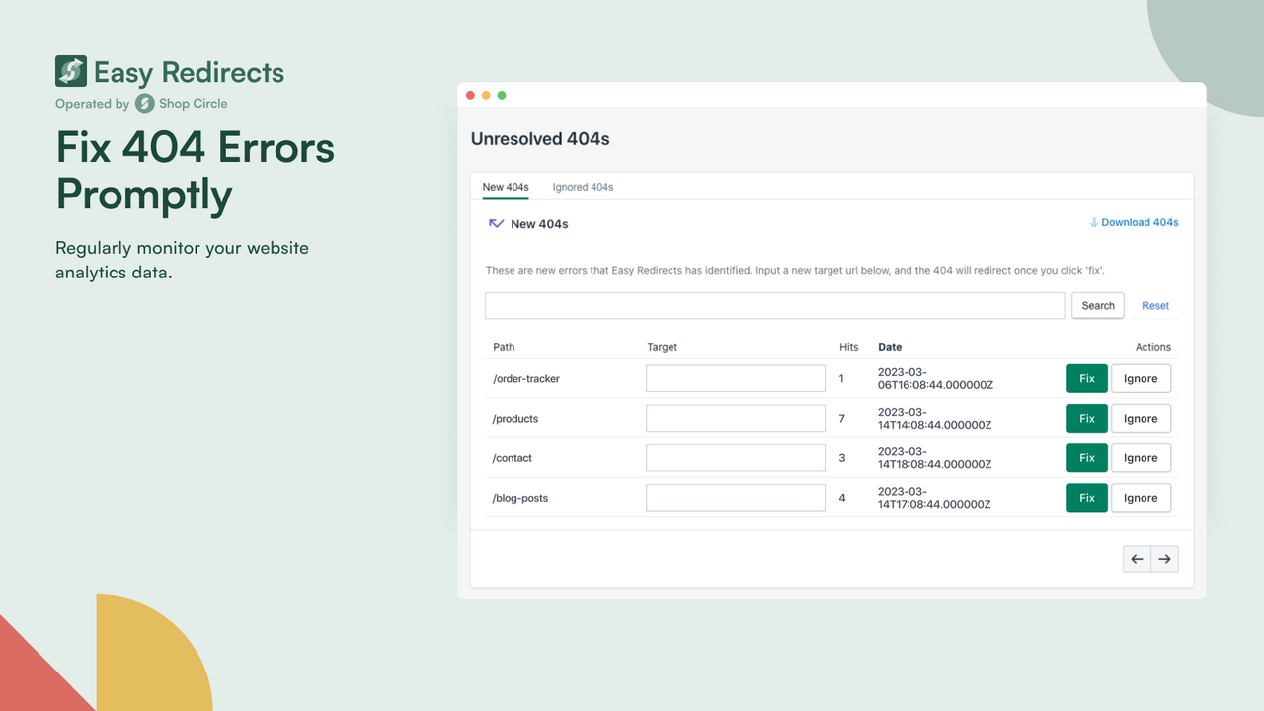Image resolution: width=1264 pixels, height=711 pixels.
Task: Fix the /contact 404 error
Action: point(1086,457)
